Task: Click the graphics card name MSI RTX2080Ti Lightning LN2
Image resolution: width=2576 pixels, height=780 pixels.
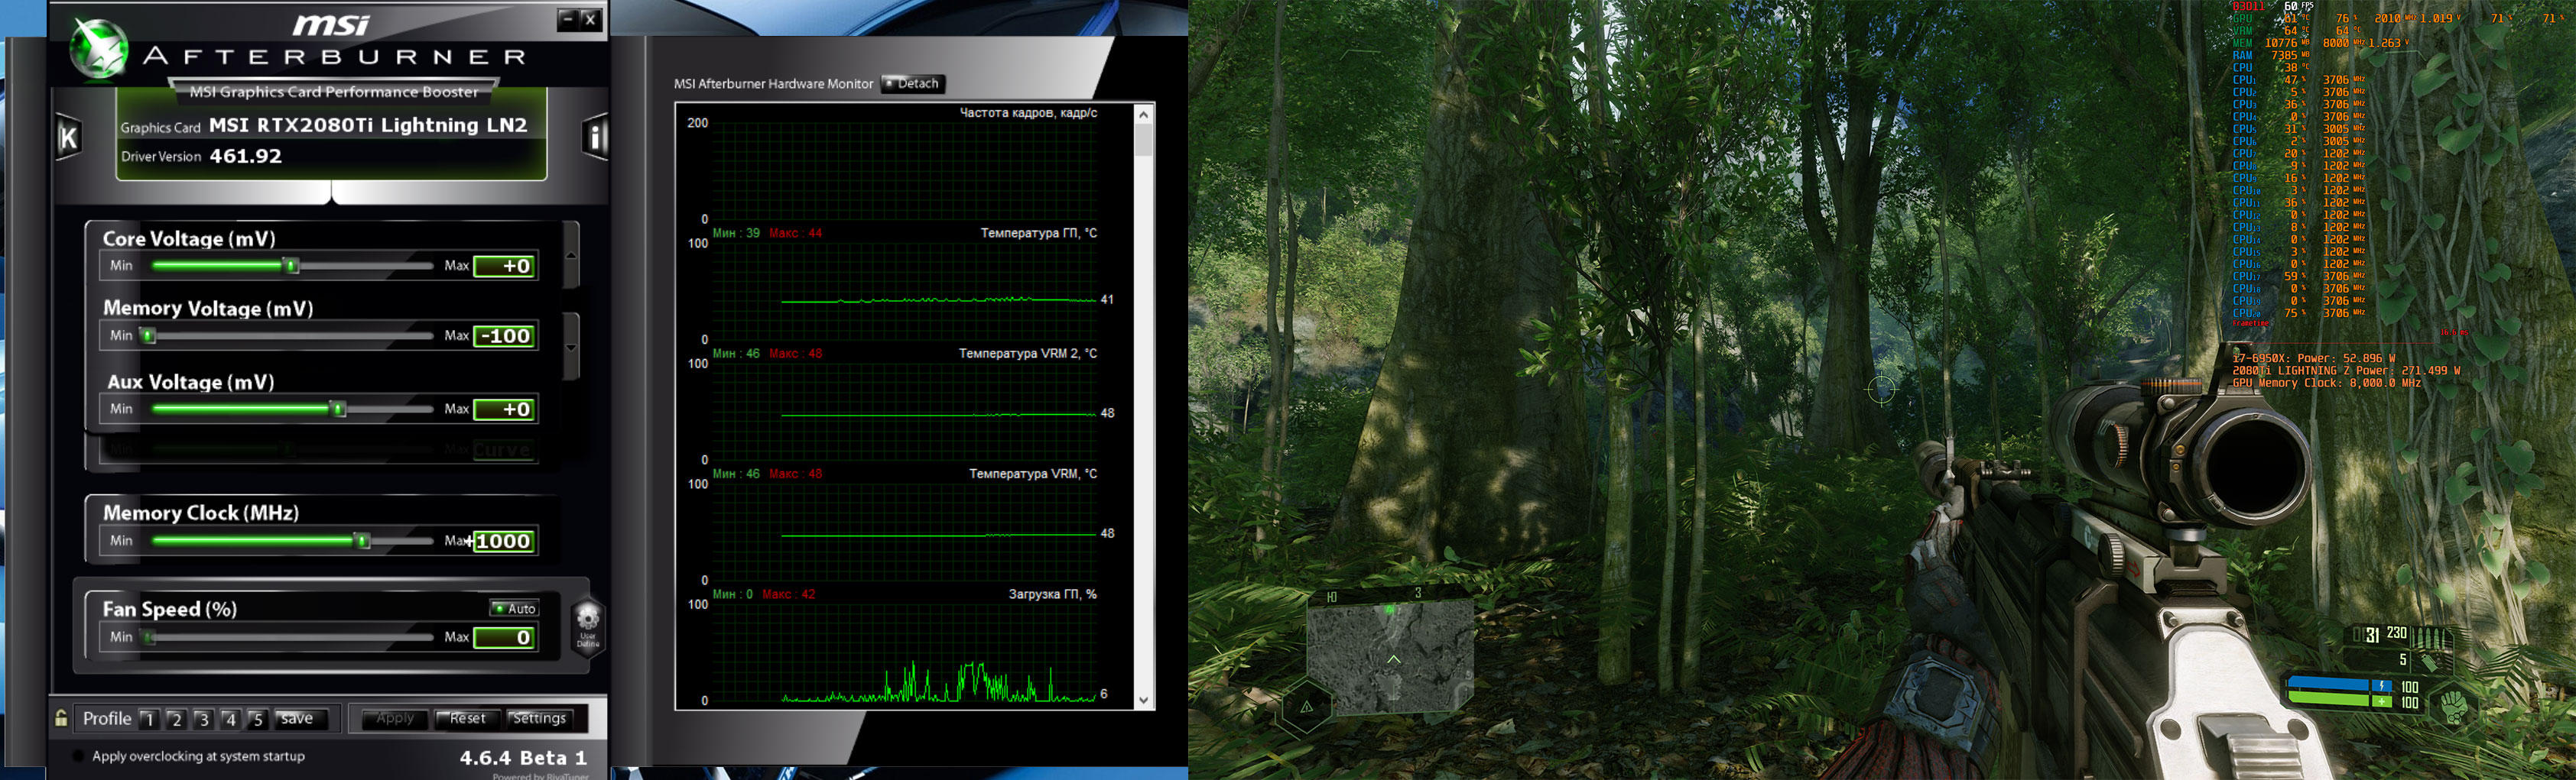Action: pos(368,125)
